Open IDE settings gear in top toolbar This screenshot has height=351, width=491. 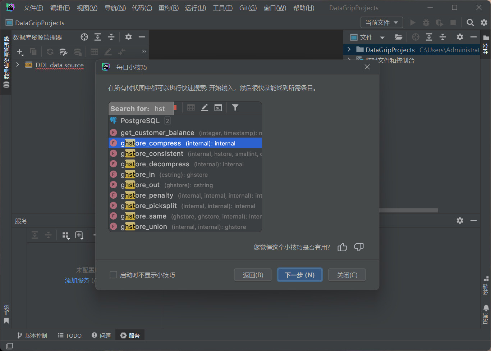coord(484,23)
